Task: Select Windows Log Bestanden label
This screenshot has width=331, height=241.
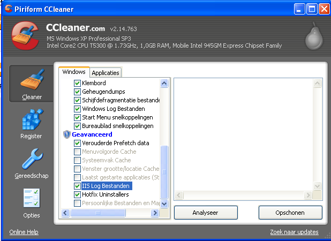Action: tap(114, 109)
